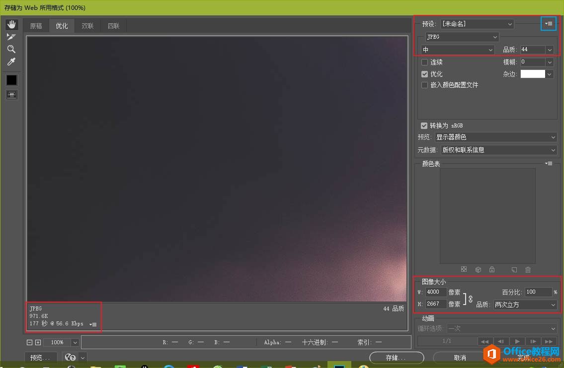Toggle the 转换为 sRGB checkbox
564x368 pixels.
pyautogui.click(x=424, y=125)
